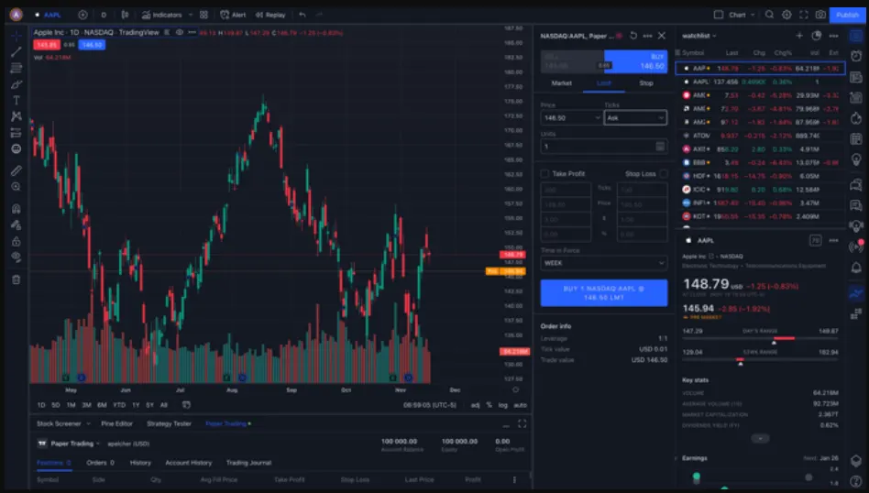Click the Units input field
This screenshot has height=493, width=869.
603,147
